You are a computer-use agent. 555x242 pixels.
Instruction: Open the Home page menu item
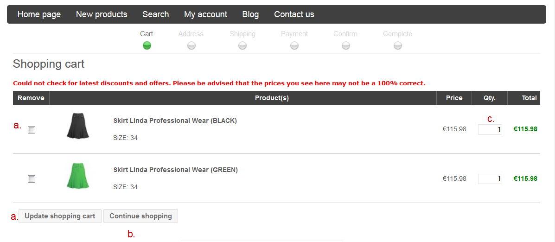point(39,14)
